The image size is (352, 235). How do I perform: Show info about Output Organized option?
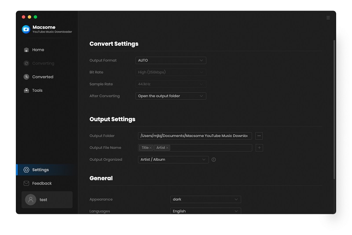[x=214, y=159]
